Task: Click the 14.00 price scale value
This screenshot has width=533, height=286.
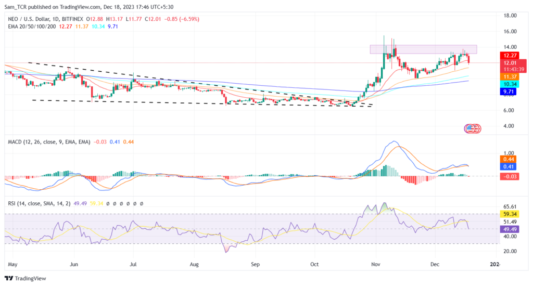Action: [x=510, y=47]
